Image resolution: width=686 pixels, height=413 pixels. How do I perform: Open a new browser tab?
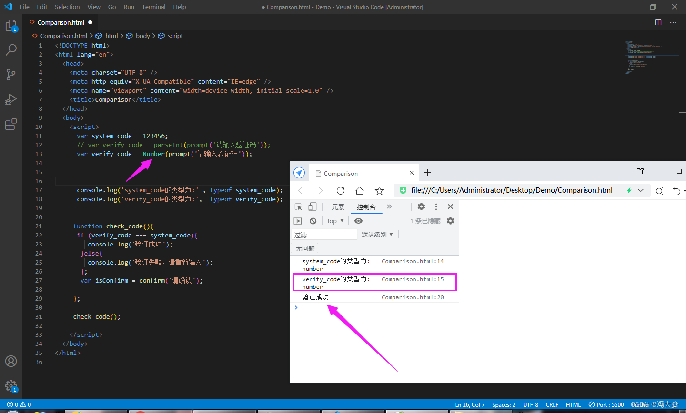(427, 172)
